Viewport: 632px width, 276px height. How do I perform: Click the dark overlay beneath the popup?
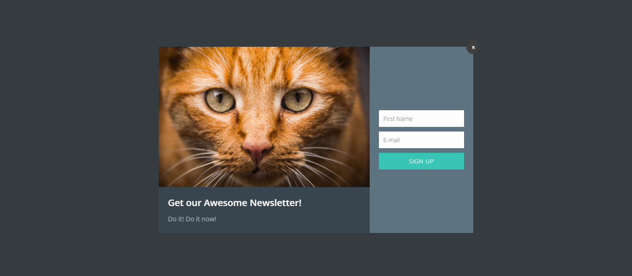click(316, 255)
